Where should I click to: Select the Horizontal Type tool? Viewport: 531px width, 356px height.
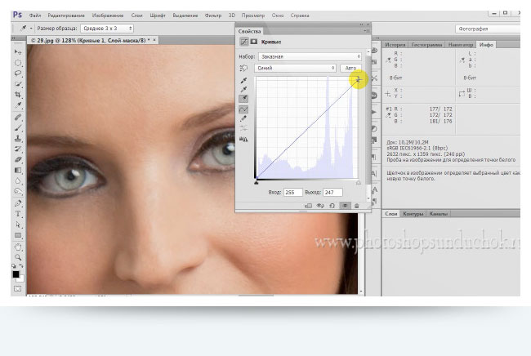(x=18, y=214)
